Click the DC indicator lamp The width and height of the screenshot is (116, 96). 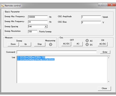click(87, 44)
